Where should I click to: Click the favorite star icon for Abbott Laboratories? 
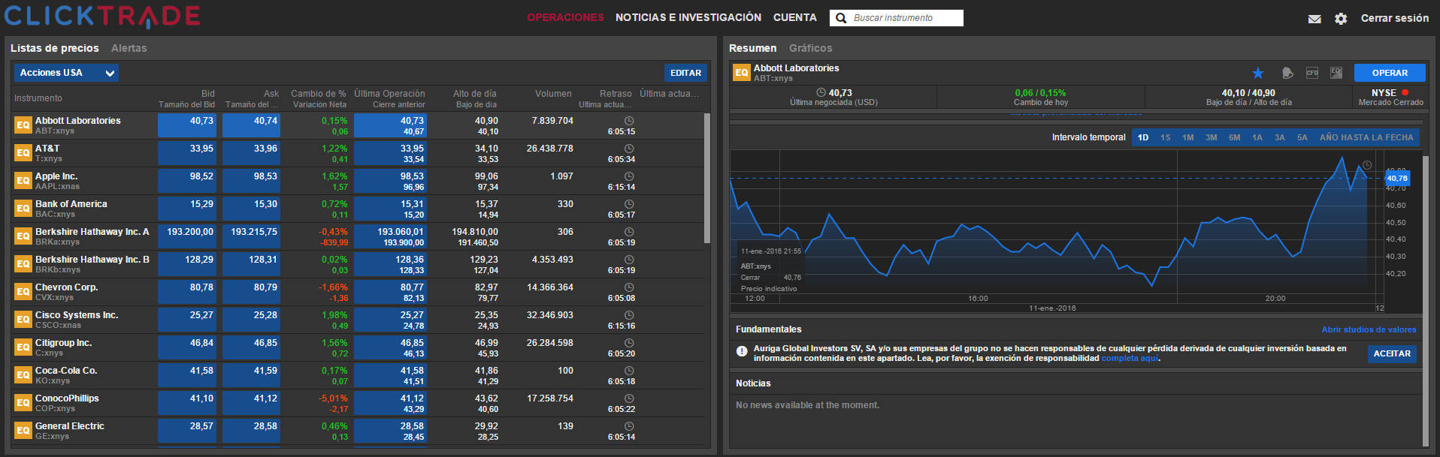[x=1257, y=73]
